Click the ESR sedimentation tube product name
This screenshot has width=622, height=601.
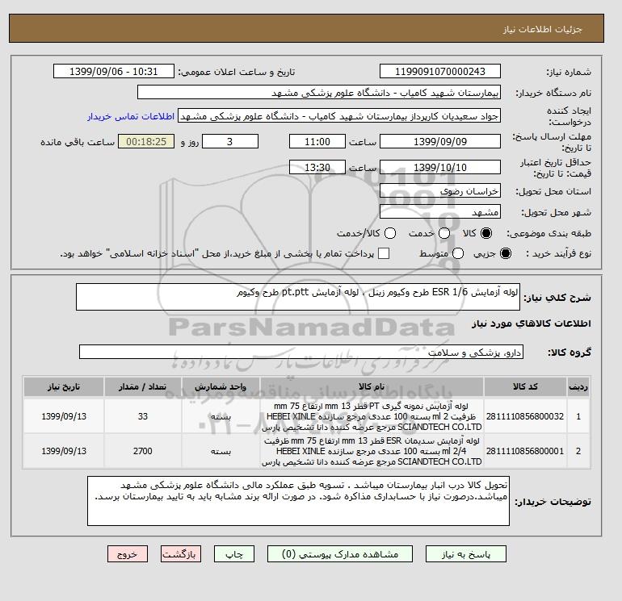(x=372, y=451)
